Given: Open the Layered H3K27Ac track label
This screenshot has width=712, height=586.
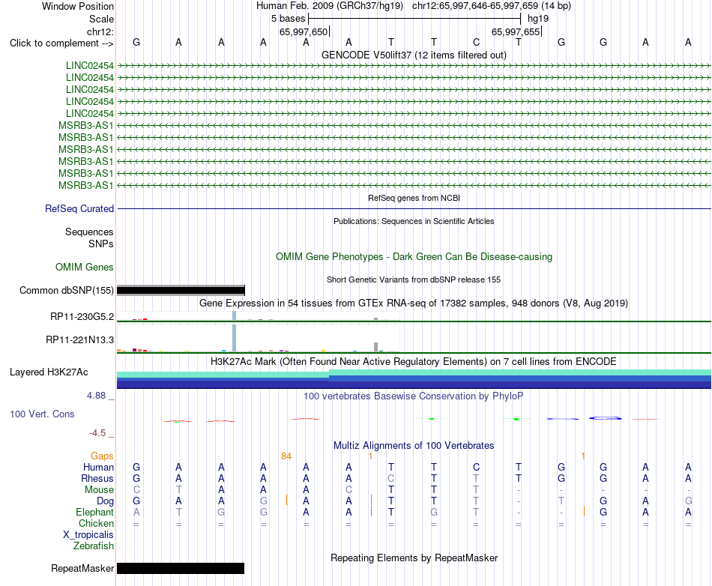Looking at the screenshot, I should pos(49,372).
